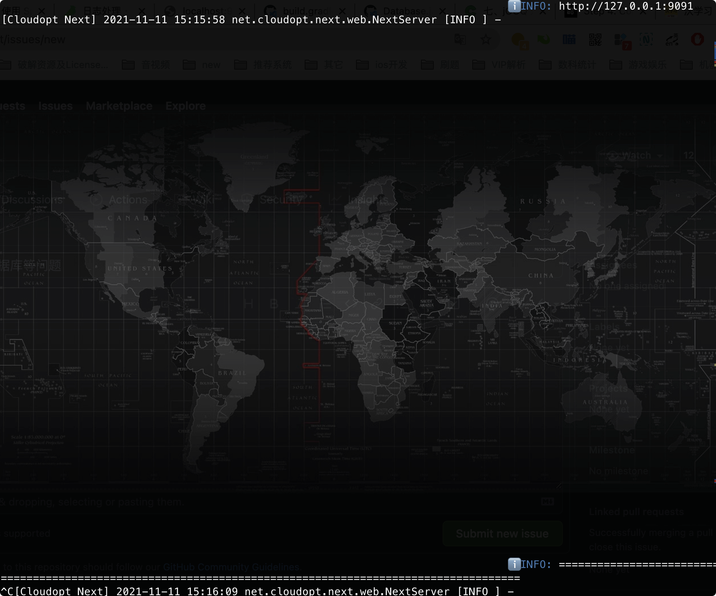Click the issues/new URL in the address bar
Screen dimensions: 716x596
32,39
